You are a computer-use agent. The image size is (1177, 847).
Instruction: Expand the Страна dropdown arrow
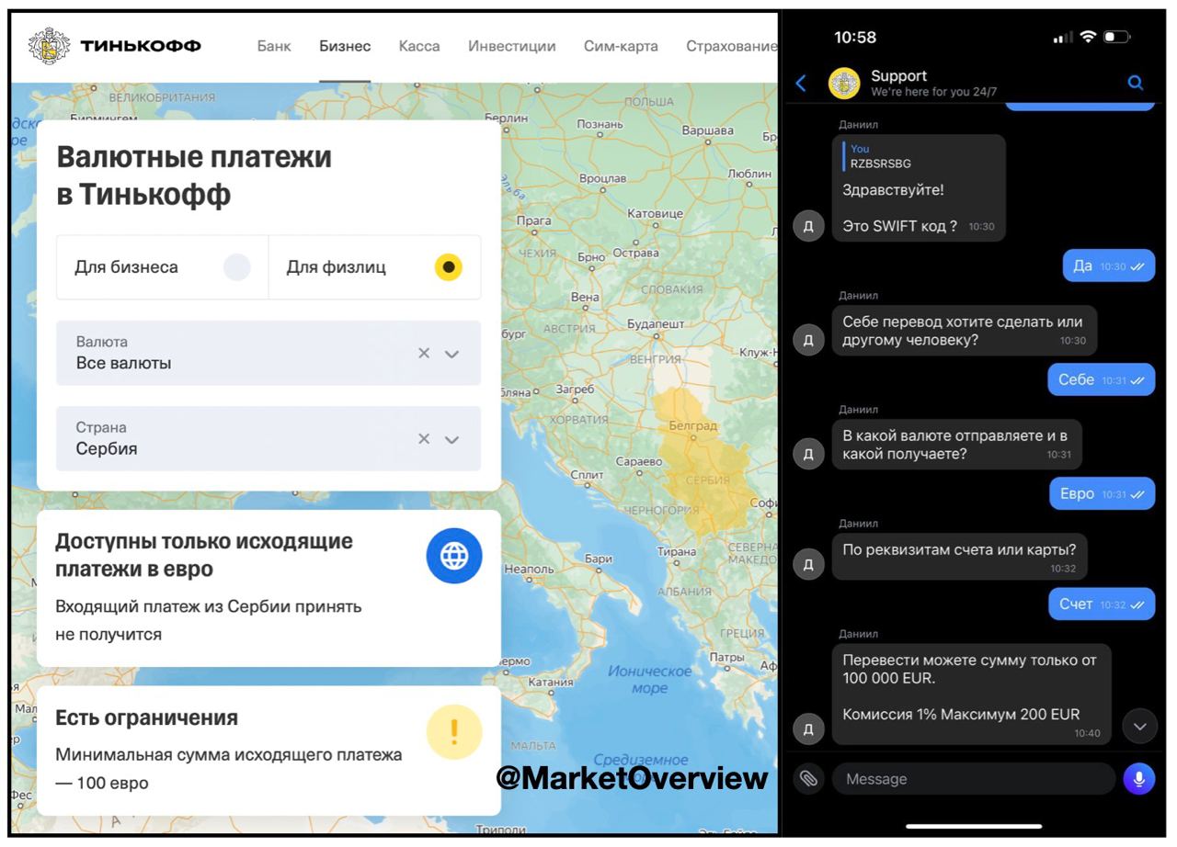[451, 439]
